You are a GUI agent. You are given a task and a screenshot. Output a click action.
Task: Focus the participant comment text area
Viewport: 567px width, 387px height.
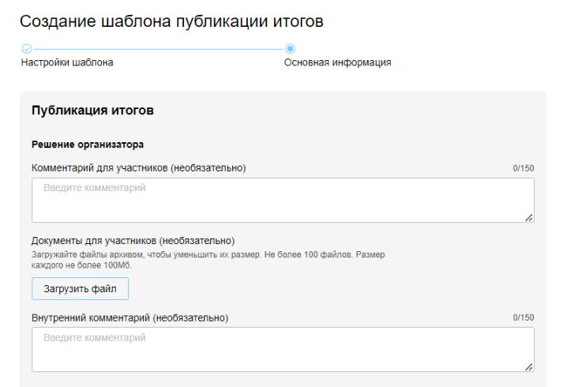[283, 200]
